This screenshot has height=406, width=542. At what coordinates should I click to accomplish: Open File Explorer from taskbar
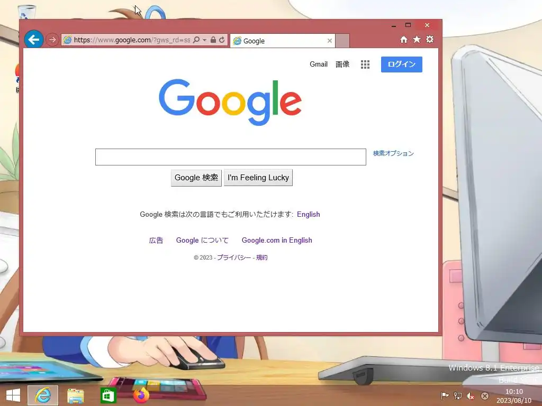tap(75, 395)
